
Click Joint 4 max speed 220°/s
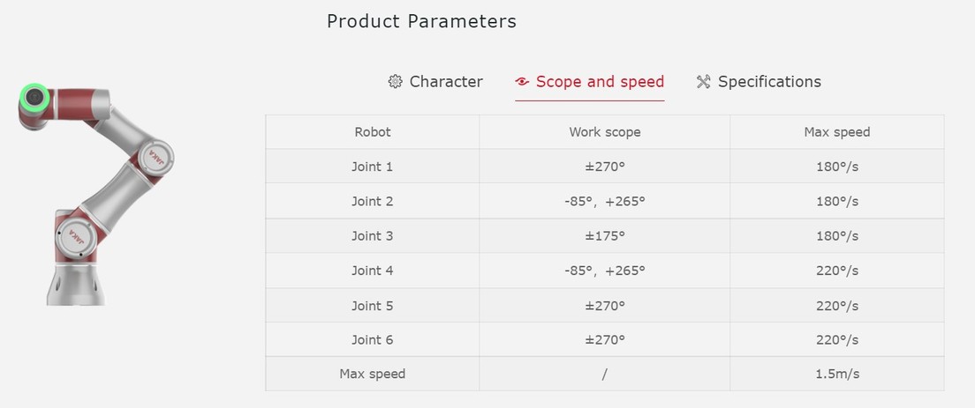(x=837, y=271)
